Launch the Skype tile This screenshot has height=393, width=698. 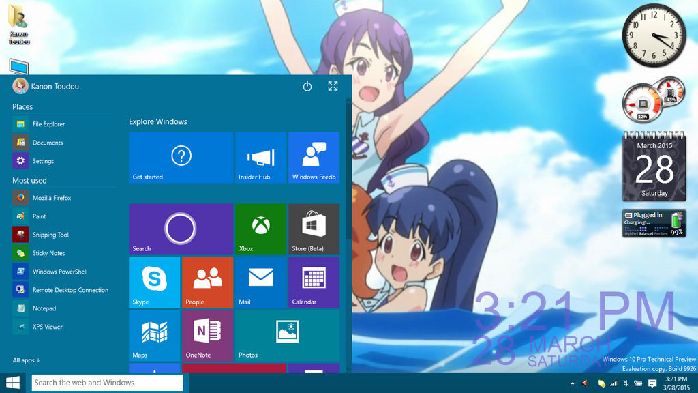point(155,282)
